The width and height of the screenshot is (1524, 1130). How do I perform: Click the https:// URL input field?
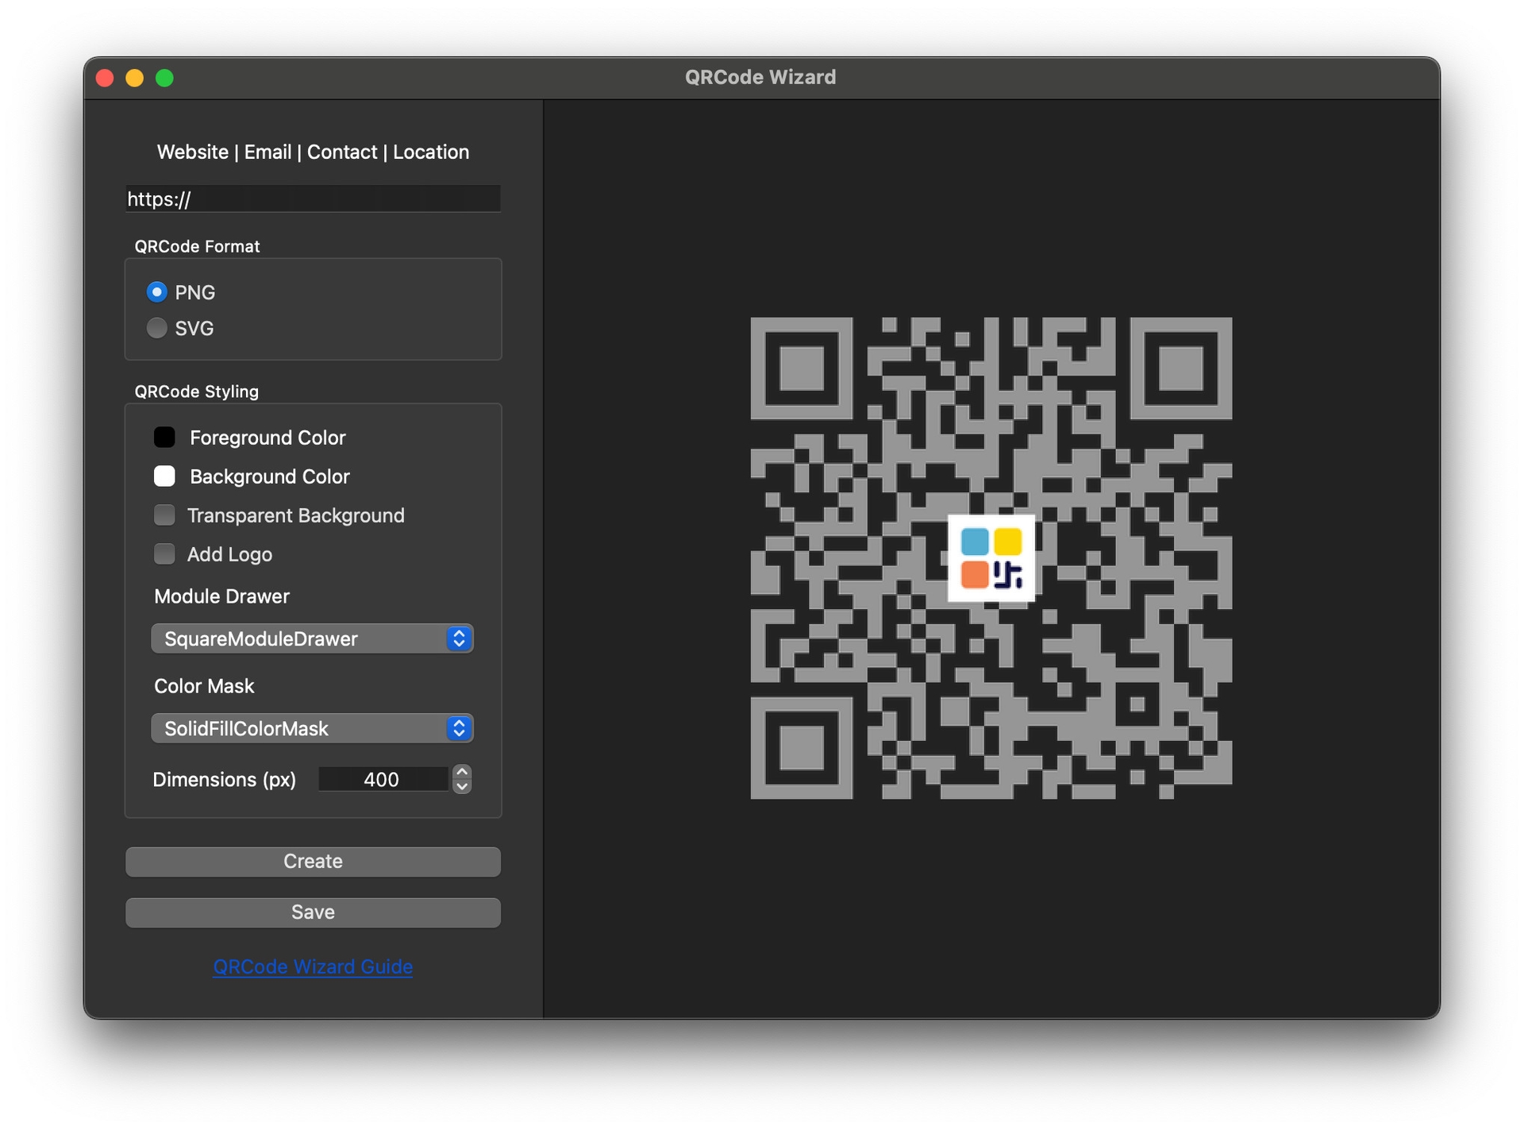pos(313,199)
